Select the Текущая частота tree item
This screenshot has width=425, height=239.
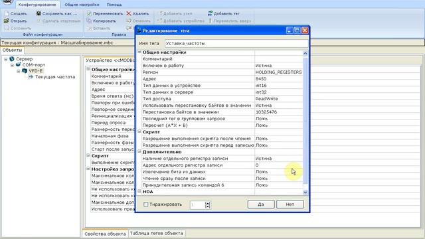pyautogui.click(x=55, y=77)
